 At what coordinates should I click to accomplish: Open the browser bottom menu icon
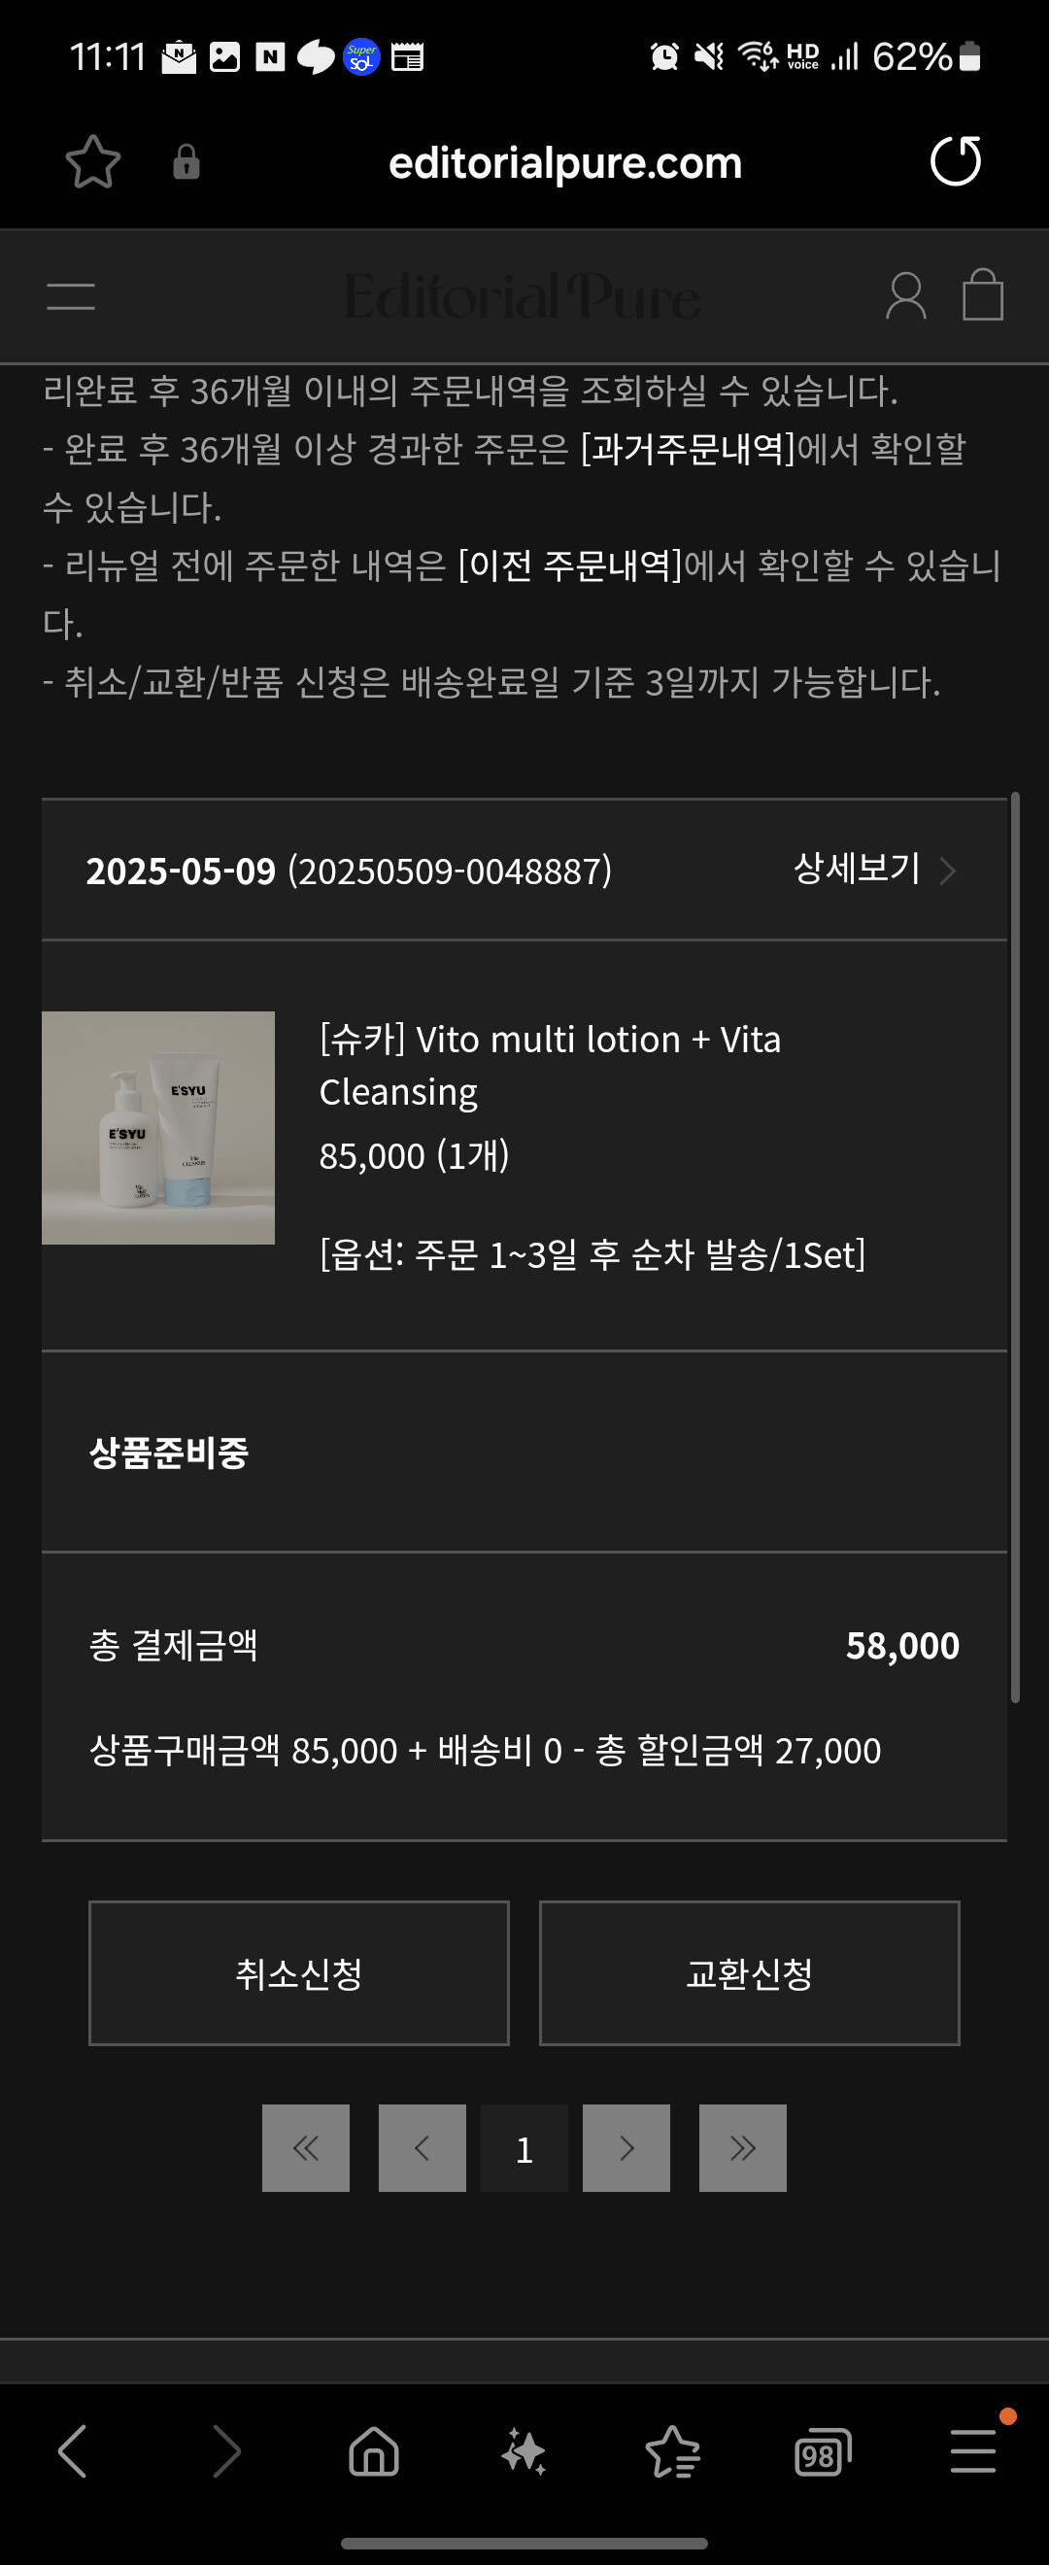point(972,2450)
